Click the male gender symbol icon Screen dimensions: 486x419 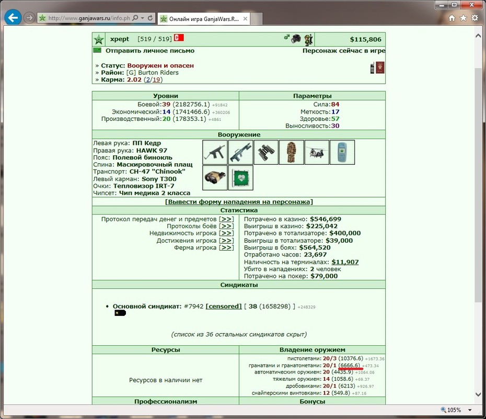pyautogui.click(x=287, y=37)
